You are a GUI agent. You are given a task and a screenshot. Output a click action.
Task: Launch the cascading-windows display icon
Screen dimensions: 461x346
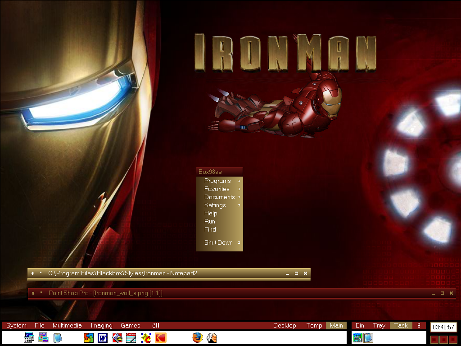[x=43, y=337]
